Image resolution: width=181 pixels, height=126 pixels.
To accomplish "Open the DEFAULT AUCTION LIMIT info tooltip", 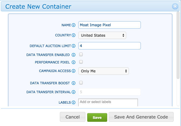I will click(x=74, y=46).
